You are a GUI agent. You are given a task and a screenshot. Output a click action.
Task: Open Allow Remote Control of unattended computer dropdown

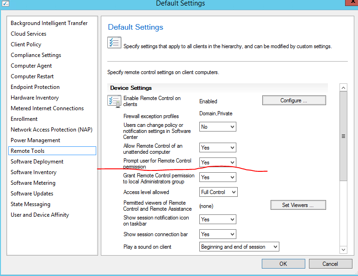[x=217, y=147]
